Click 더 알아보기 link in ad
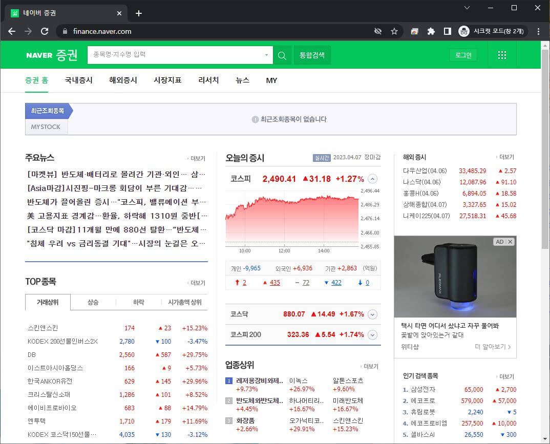This screenshot has width=550, height=444. coord(493,347)
